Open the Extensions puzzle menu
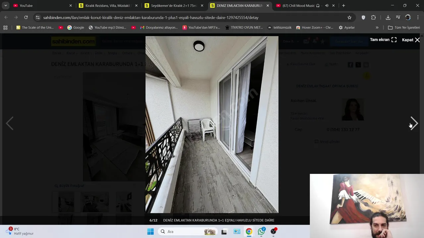The width and height of the screenshot is (424, 238). pyautogui.click(x=374, y=18)
